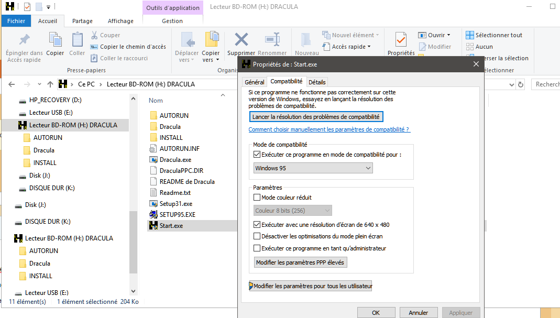560x318 pixels.
Task: Switch to the Affichage ribbon tab
Action: click(x=120, y=21)
